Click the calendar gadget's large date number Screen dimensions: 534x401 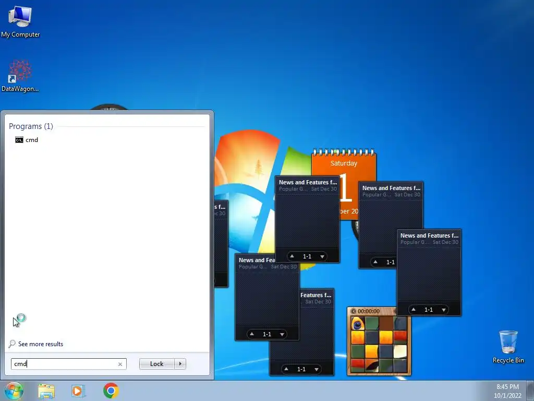tap(345, 188)
